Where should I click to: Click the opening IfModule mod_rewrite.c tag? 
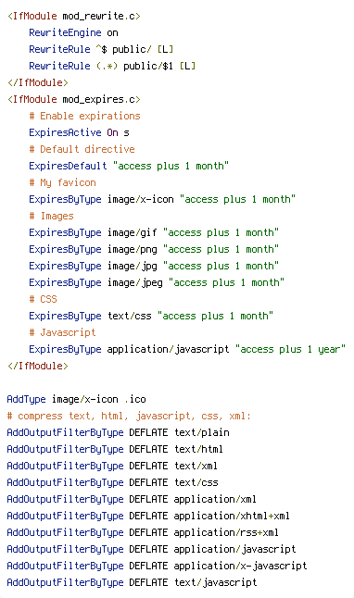pyautogui.click(x=74, y=16)
